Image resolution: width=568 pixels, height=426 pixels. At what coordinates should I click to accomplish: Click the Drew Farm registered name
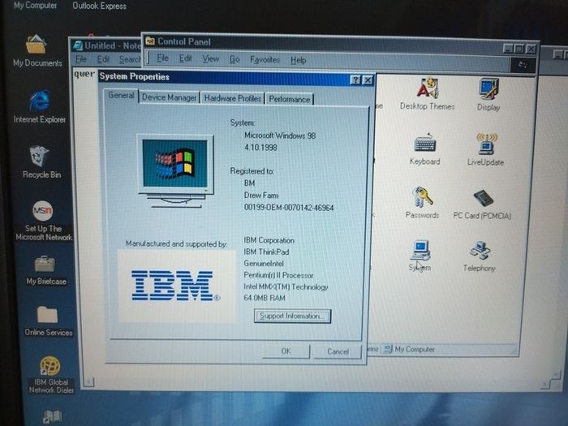pyautogui.click(x=261, y=196)
